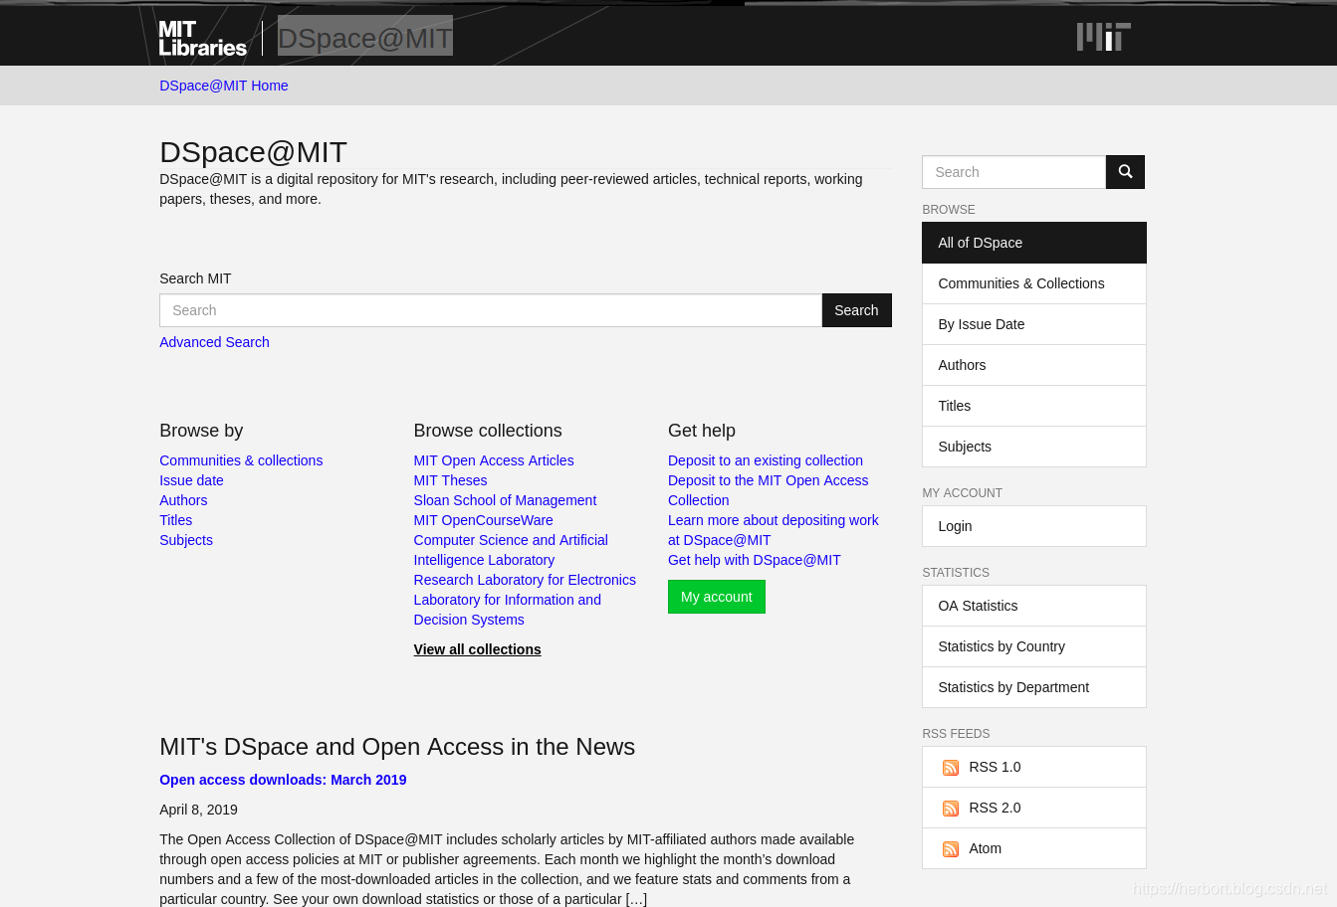Select All of DSpace browse item
Screen dimensions: 1337x907
coord(1034,243)
